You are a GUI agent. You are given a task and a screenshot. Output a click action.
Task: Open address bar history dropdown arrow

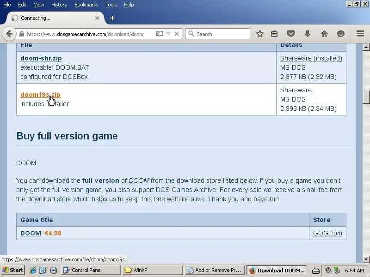tap(168, 34)
